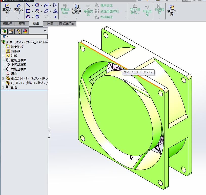Open the ConfigurationManager panel tab

18,31
